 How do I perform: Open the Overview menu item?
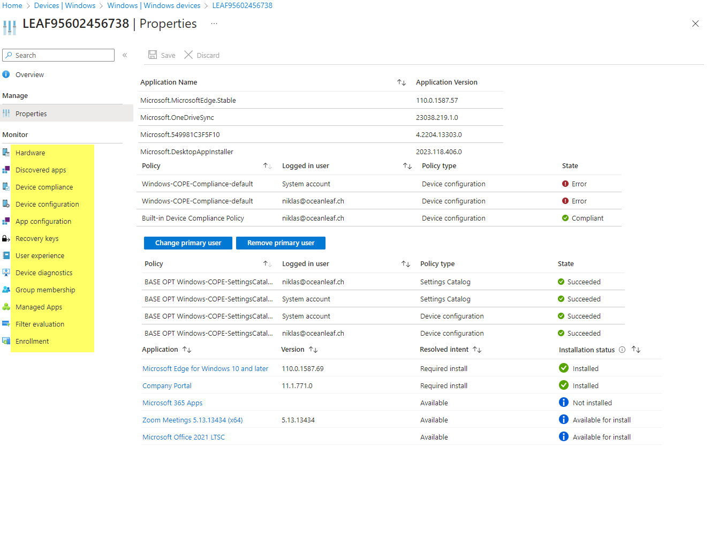point(29,74)
